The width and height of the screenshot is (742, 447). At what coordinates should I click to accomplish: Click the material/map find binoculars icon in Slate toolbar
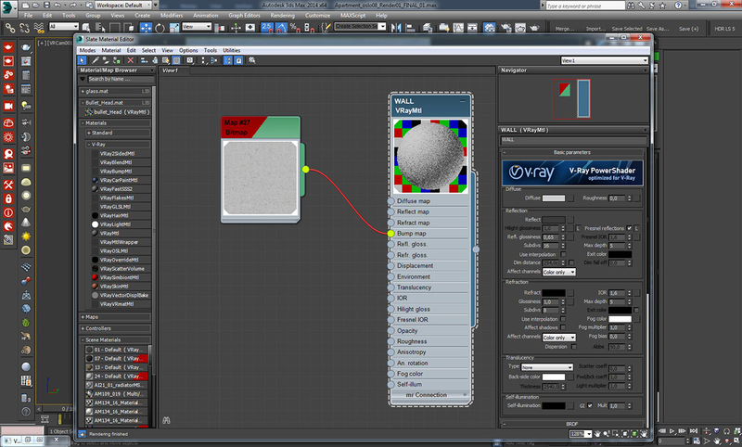[x=251, y=60]
